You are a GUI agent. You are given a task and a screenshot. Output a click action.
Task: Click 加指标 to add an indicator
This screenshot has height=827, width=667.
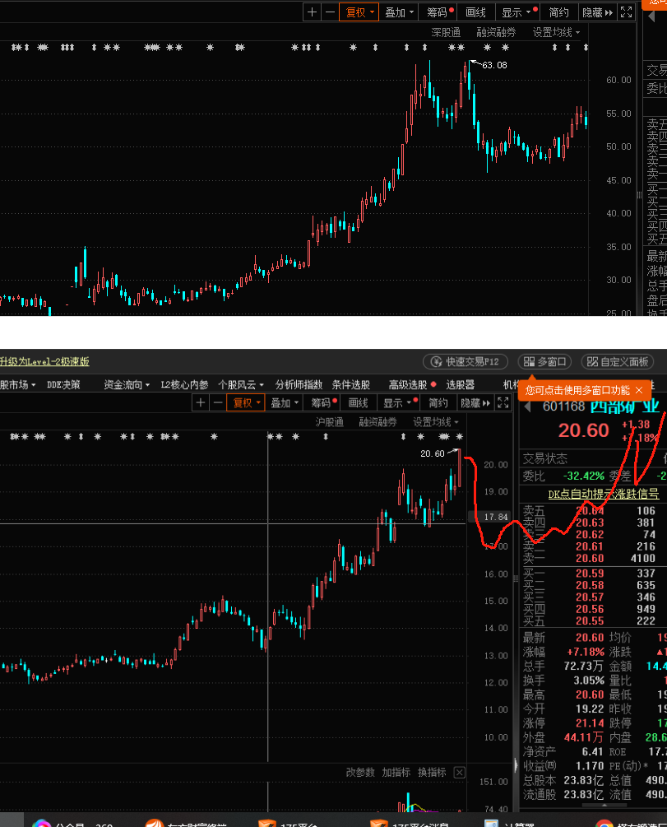pos(396,772)
